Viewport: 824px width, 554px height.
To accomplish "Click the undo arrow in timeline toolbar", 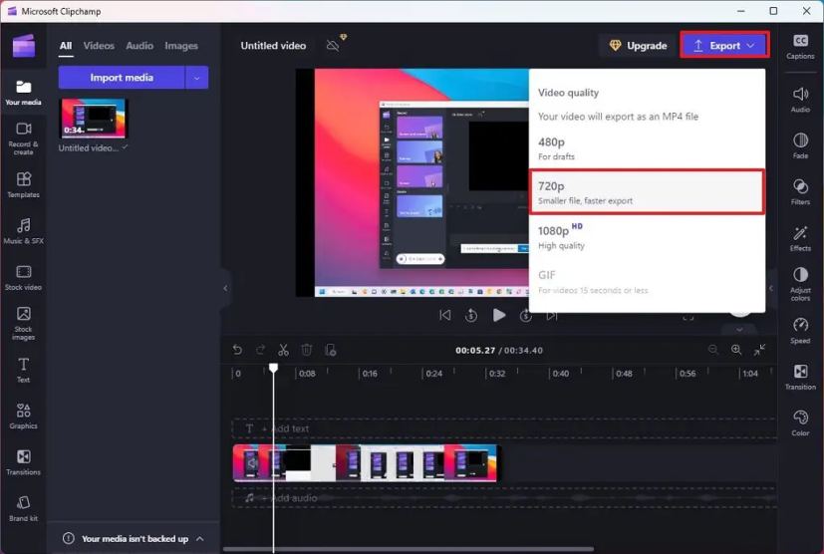I will tap(237, 350).
